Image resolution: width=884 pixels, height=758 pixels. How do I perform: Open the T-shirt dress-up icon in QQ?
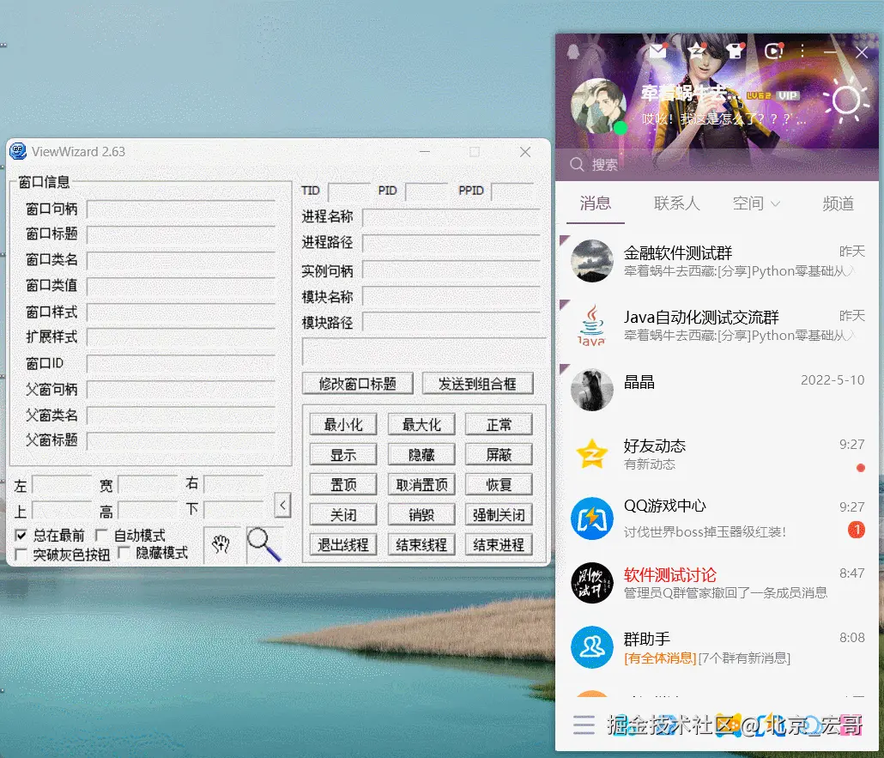pos(736,52)
